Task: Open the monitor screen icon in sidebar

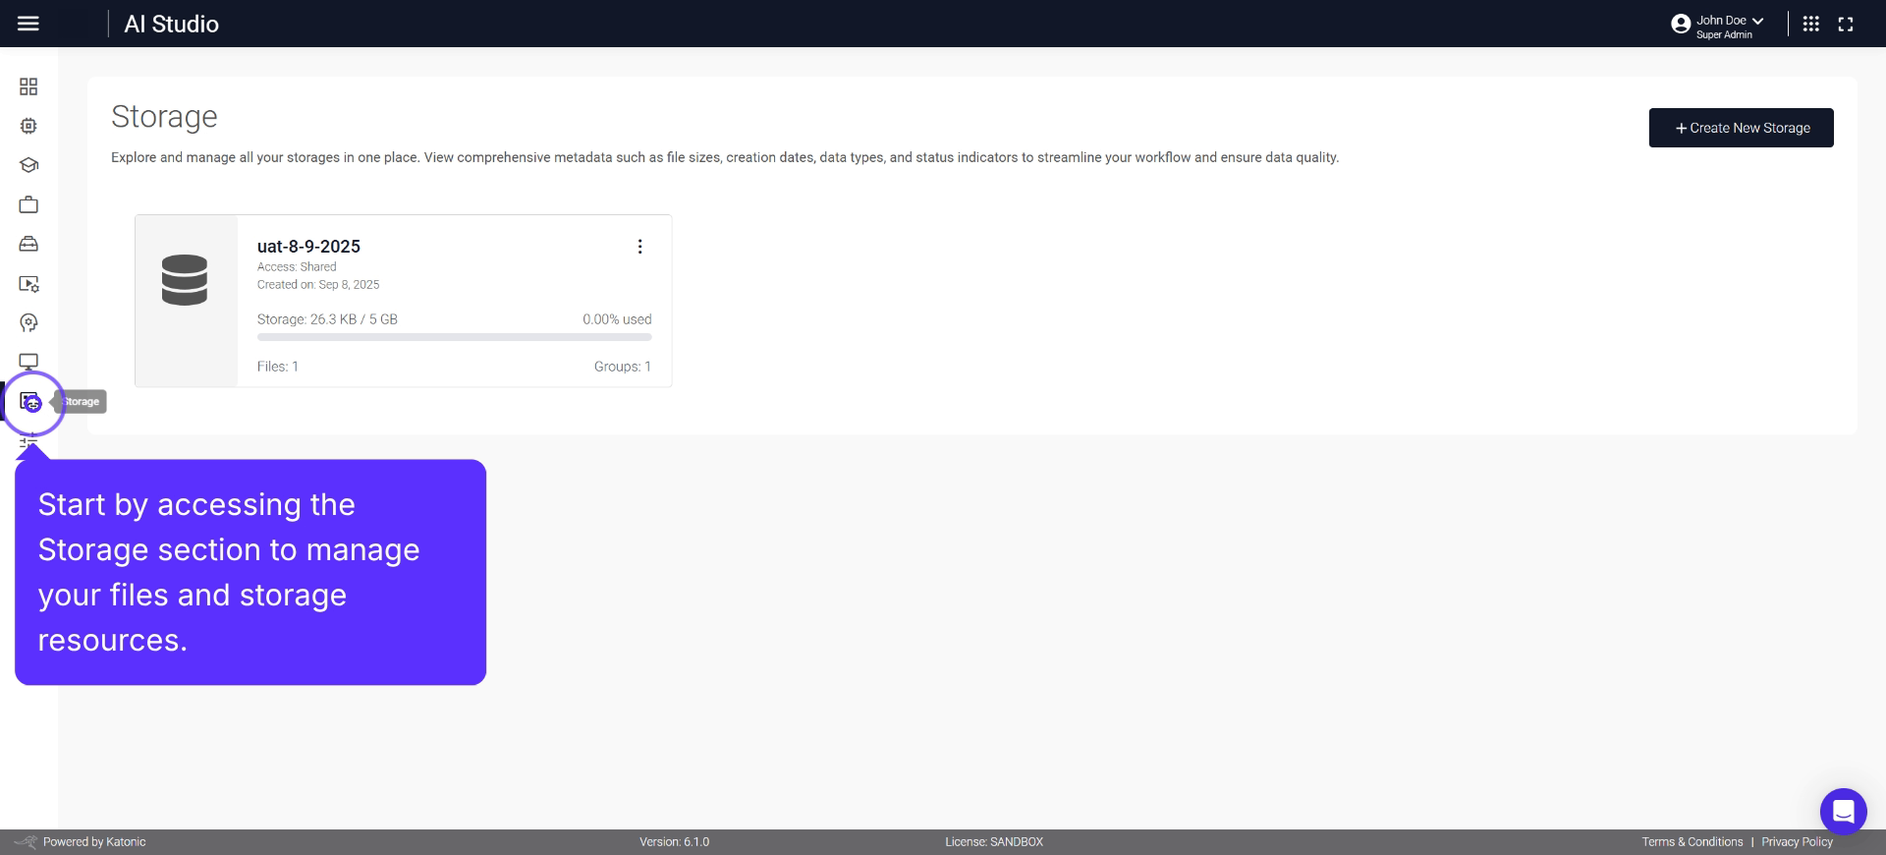Action: [x=28, y=362]
